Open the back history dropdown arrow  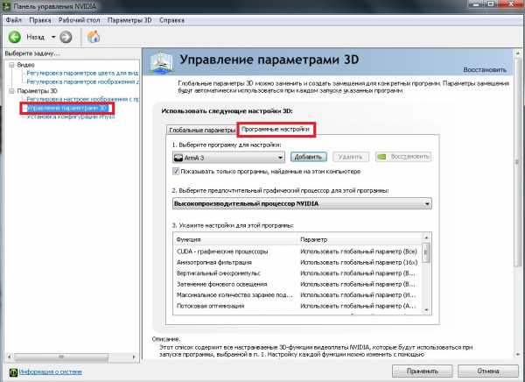(53, 37)
